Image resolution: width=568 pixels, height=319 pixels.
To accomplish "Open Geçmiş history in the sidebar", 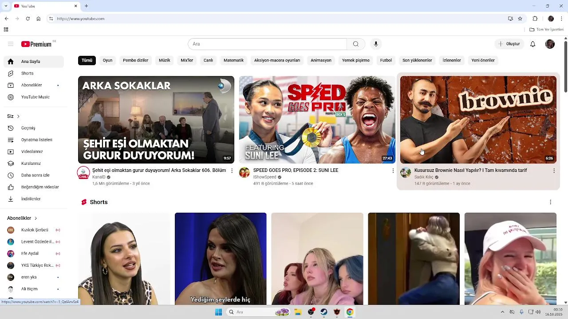I will (x=34, y=128).
